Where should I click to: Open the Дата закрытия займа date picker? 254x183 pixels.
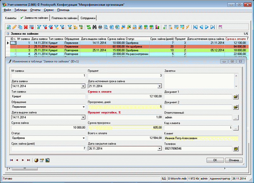pyautogui.click(x=160, y=148)
